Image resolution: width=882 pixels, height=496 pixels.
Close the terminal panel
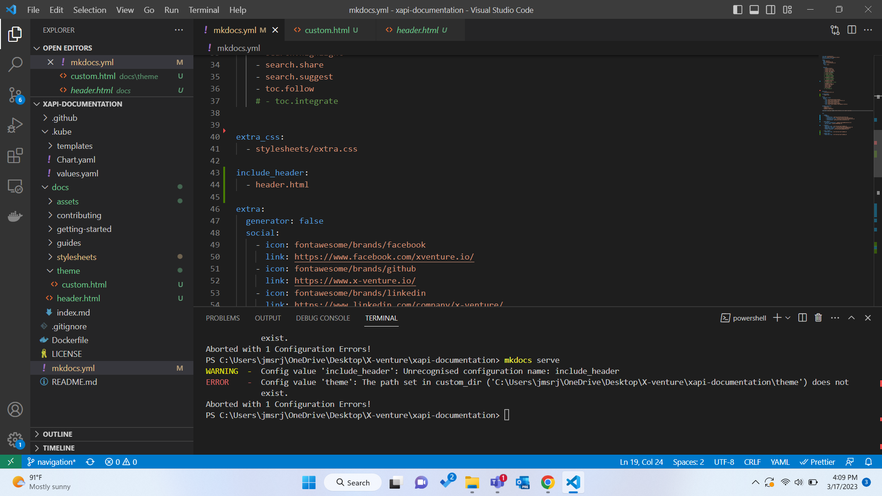tap(868, 318)
